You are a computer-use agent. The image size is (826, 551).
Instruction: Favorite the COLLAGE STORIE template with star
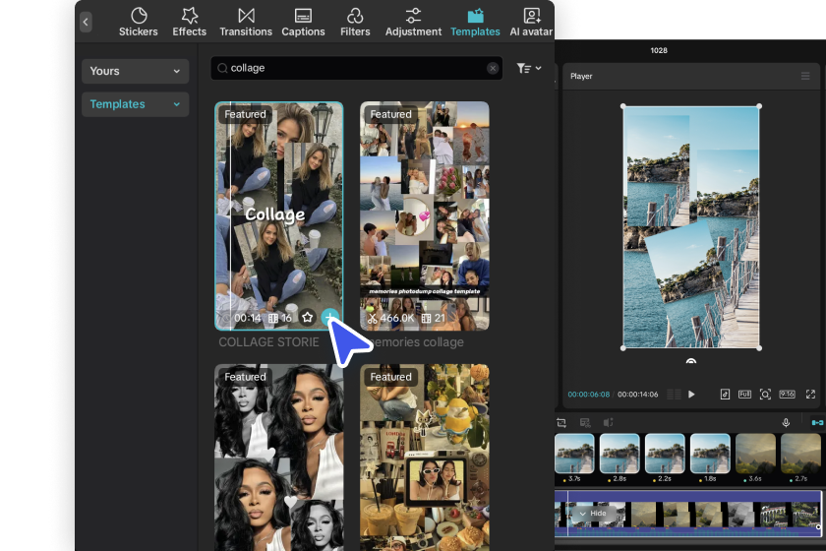tap(307, 318)
